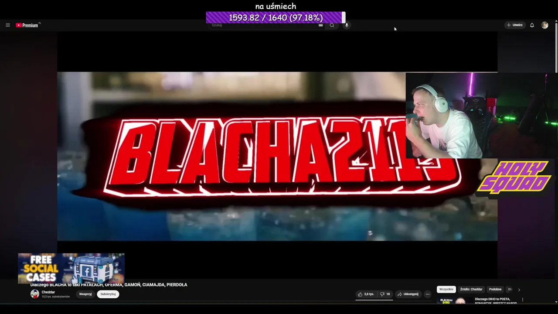Dislike the video with thumbs down
Screen dimensions: 558x314
(x=385, y=294)
